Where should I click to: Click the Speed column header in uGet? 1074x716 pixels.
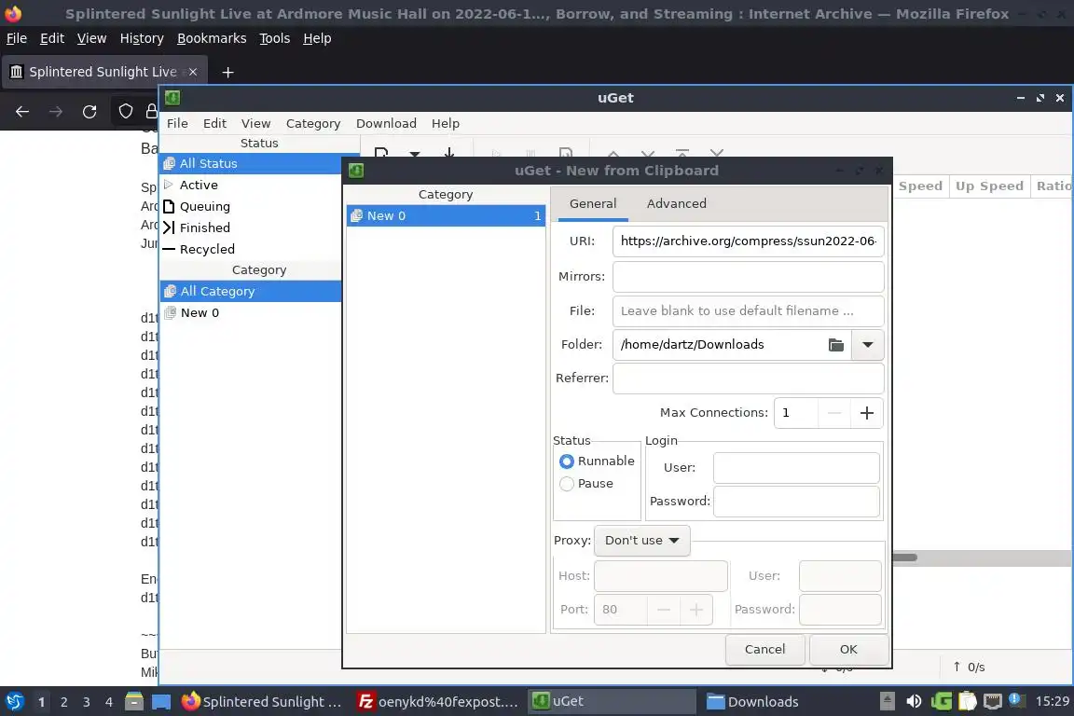click(920, 186)
